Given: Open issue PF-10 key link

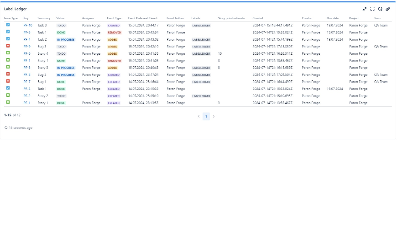Looking at the screenshot, I should tap(28, 26).
